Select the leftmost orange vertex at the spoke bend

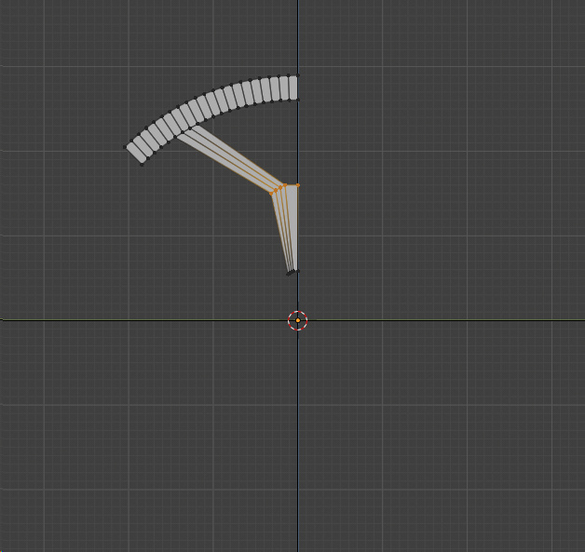(x=271, y=194)
